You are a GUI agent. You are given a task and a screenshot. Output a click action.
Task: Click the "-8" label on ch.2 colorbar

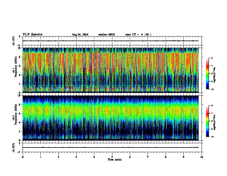[212, 121]
